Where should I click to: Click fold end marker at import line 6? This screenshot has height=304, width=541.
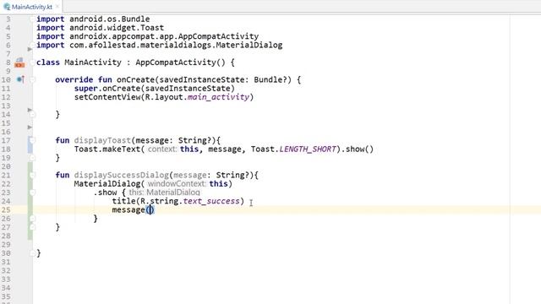(x=32, y=45)
